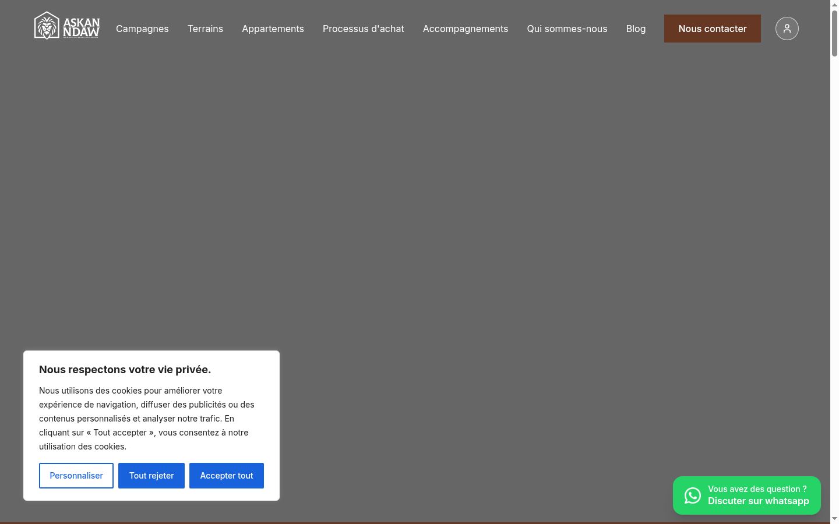Open the Accompagnements section
This screenshot has width=839, height=524.
coord(466,29)
